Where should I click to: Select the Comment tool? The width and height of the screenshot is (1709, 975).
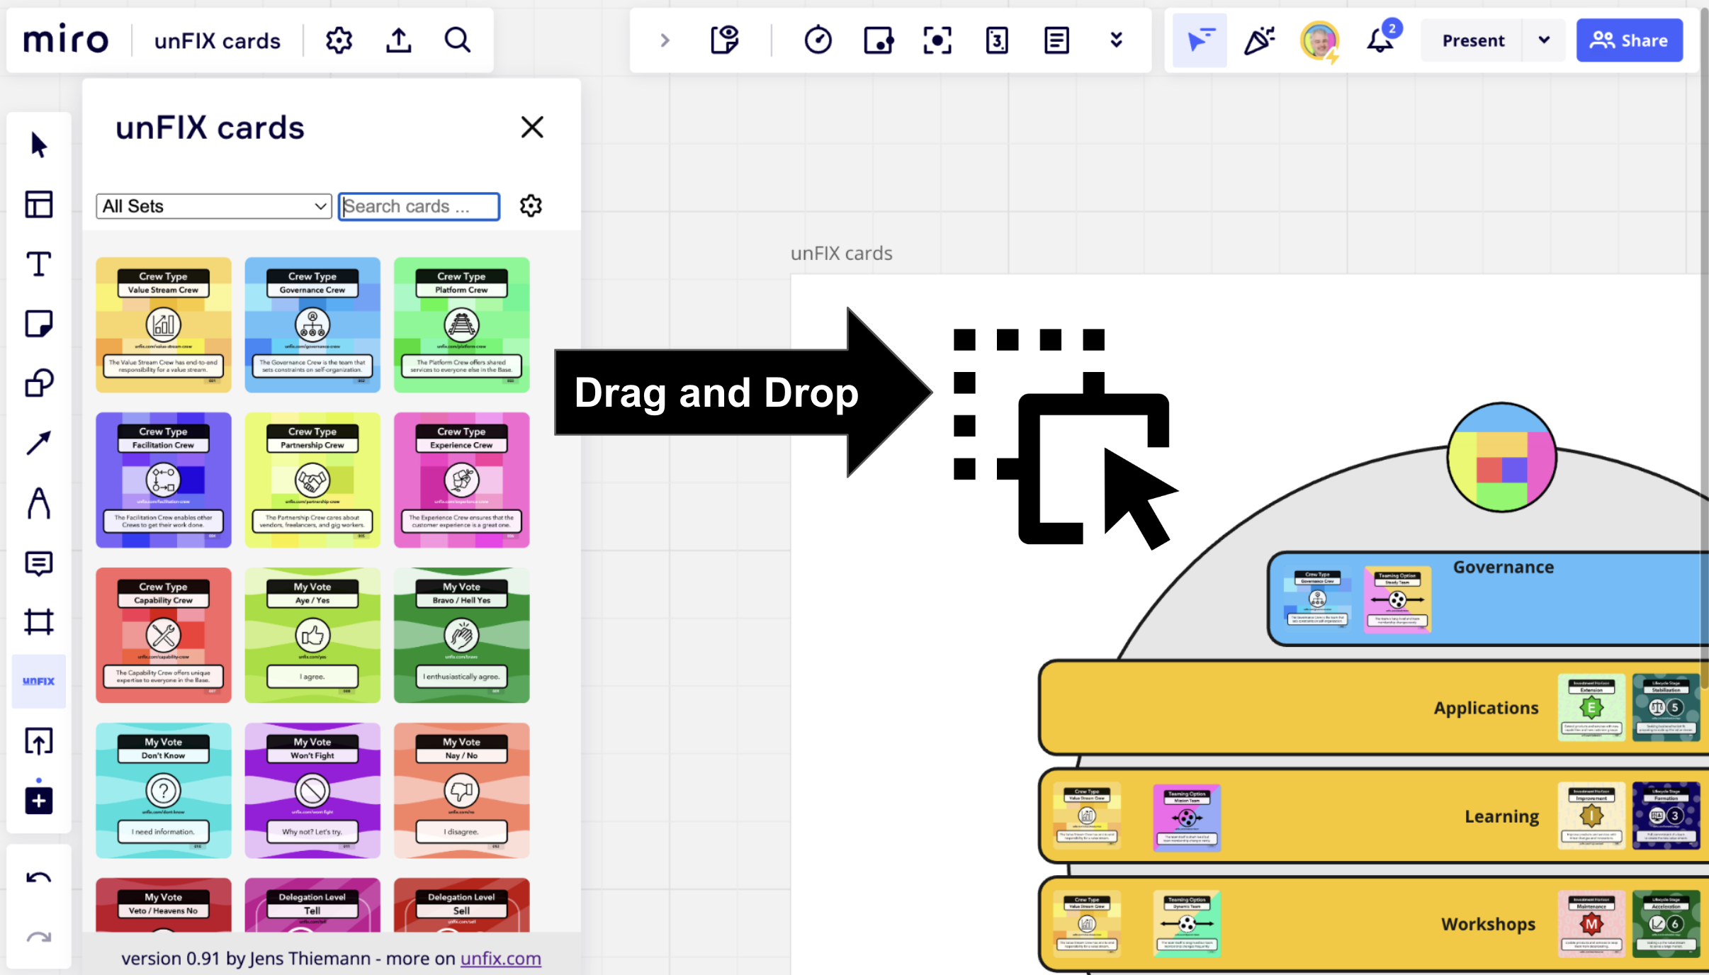coord(39,563)
